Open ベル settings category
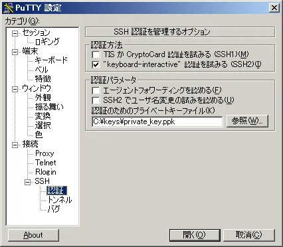The image size is (283, 247). coord(41,70)
